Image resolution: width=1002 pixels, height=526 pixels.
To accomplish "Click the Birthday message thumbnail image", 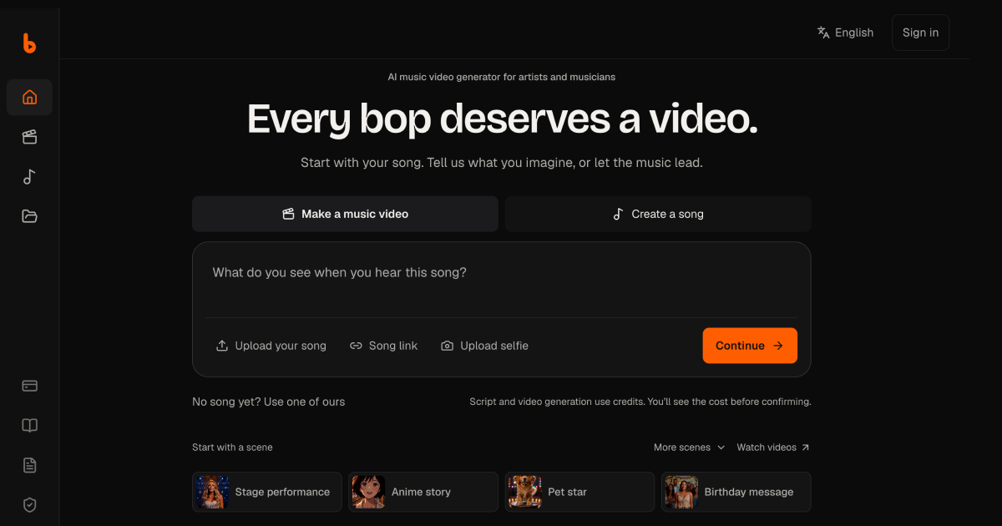I will [x=681, y=492].
